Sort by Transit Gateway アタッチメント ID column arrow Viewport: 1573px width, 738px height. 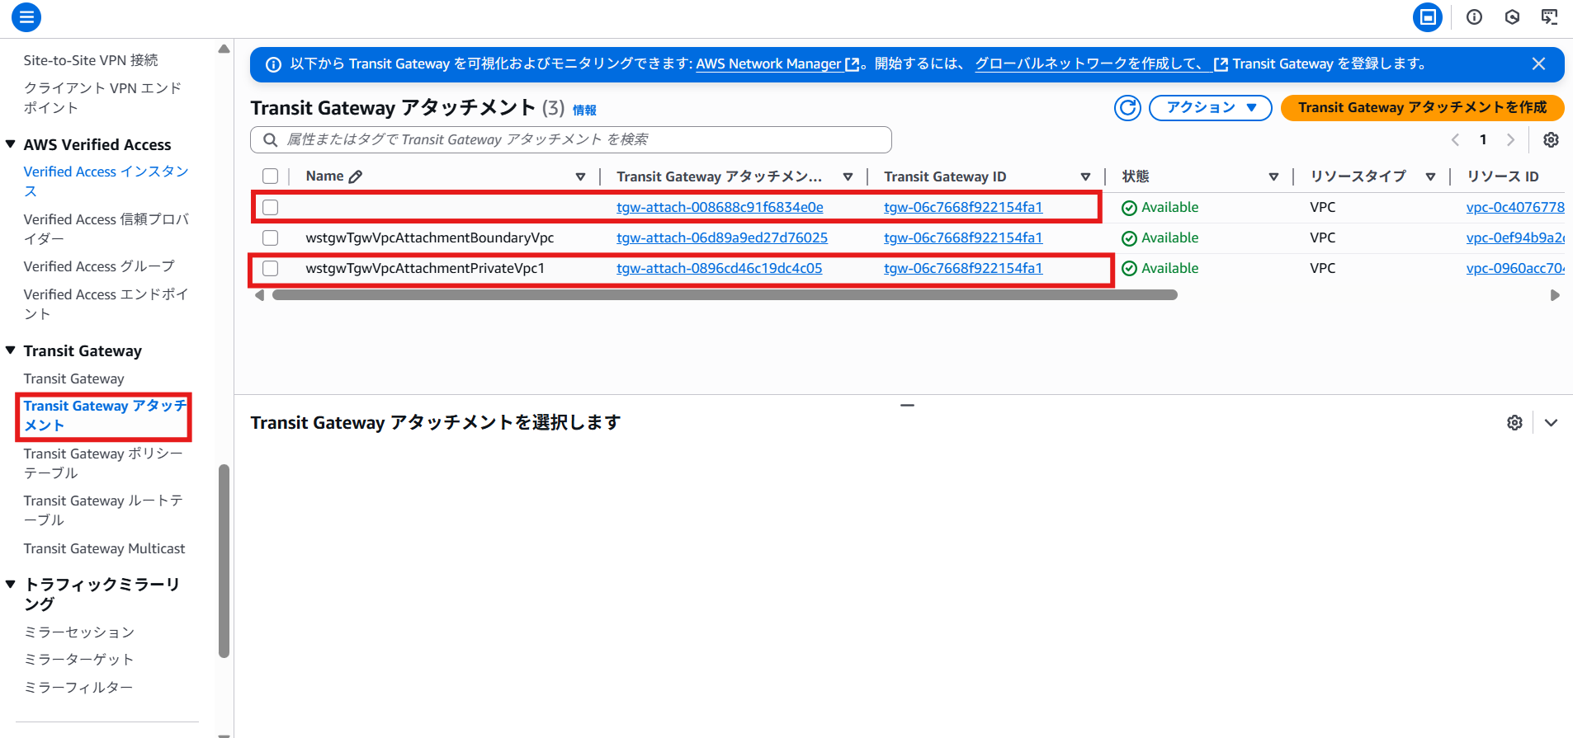coord(848,177)
